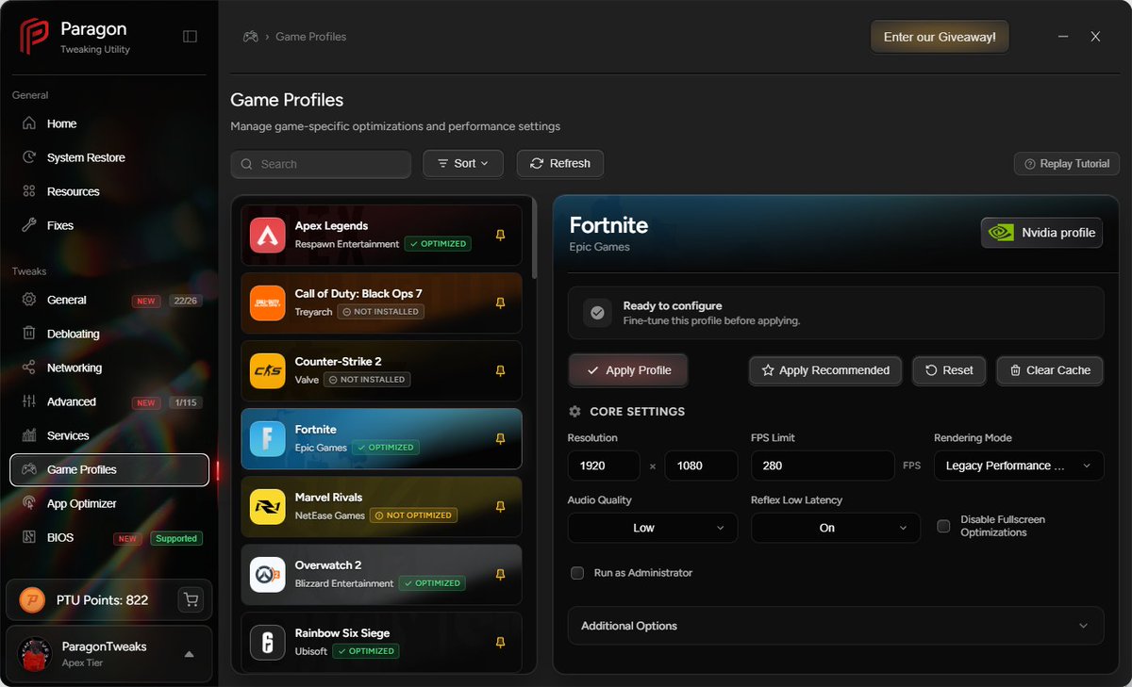Viewport: 1132px width, 687px height.
Task: Pin Apex Legends with bell icon
Action: point(500,236)
